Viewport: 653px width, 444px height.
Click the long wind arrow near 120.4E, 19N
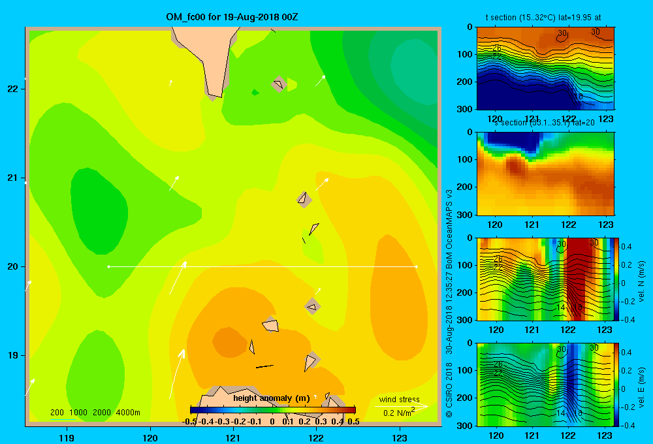(176, 373)
